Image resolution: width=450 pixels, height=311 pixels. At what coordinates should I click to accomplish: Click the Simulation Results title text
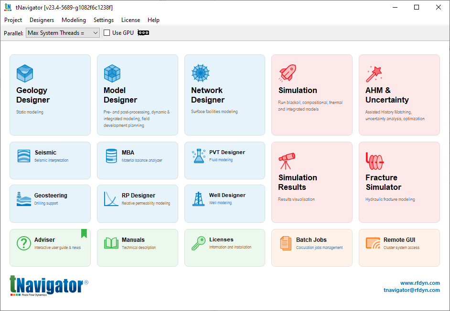(298, 182)
